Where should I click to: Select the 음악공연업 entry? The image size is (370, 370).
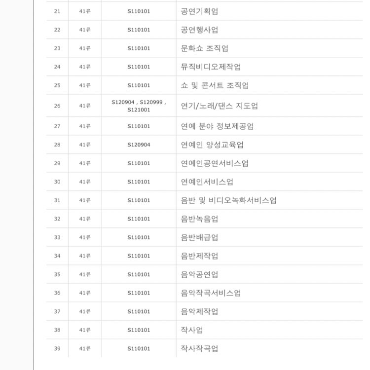[199, 274]
